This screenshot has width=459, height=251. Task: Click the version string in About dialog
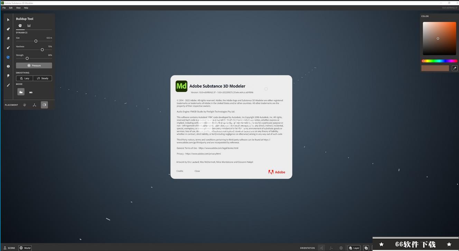point(222,93)
